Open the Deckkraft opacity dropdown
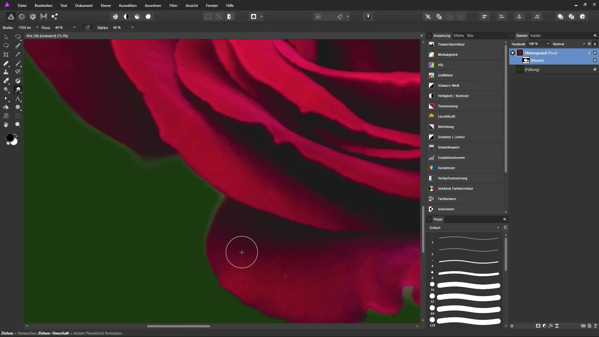Screen dimensions: 599x337 548,44
